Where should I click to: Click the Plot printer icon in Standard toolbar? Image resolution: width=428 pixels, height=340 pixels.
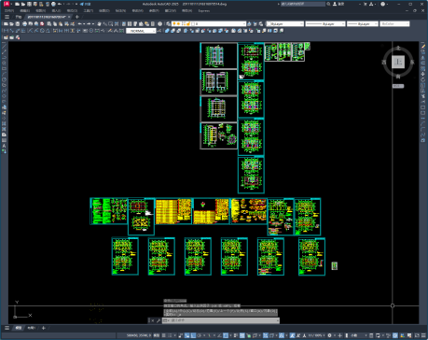(x=24, y=23)
